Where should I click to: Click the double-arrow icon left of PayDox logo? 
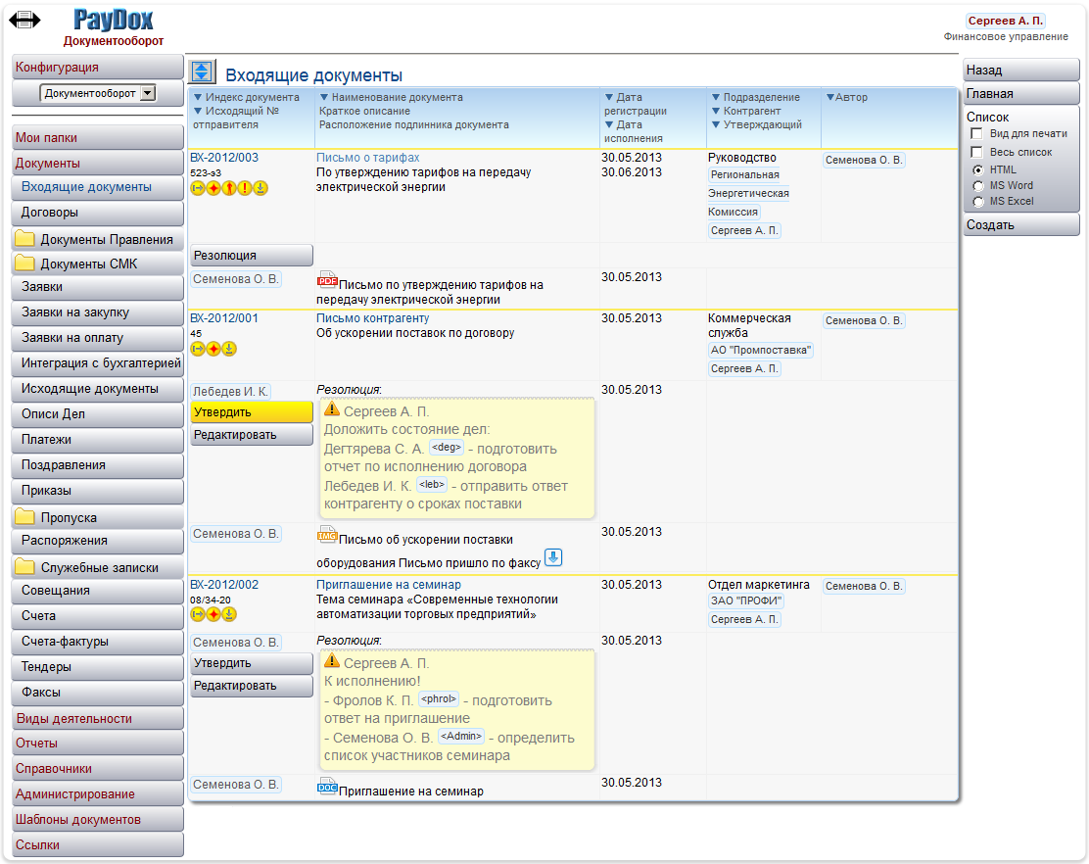pyautogui.click(x=24, y=21)
